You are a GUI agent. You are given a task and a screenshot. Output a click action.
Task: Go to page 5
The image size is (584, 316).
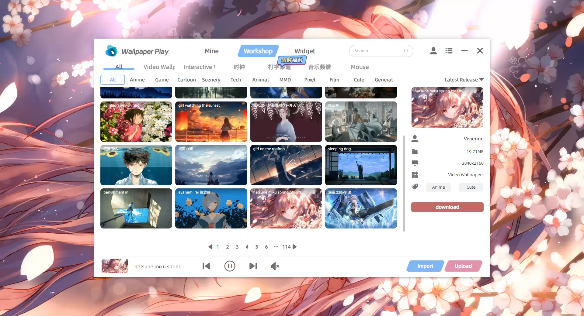pyautogui.click(x=256, y=247)
